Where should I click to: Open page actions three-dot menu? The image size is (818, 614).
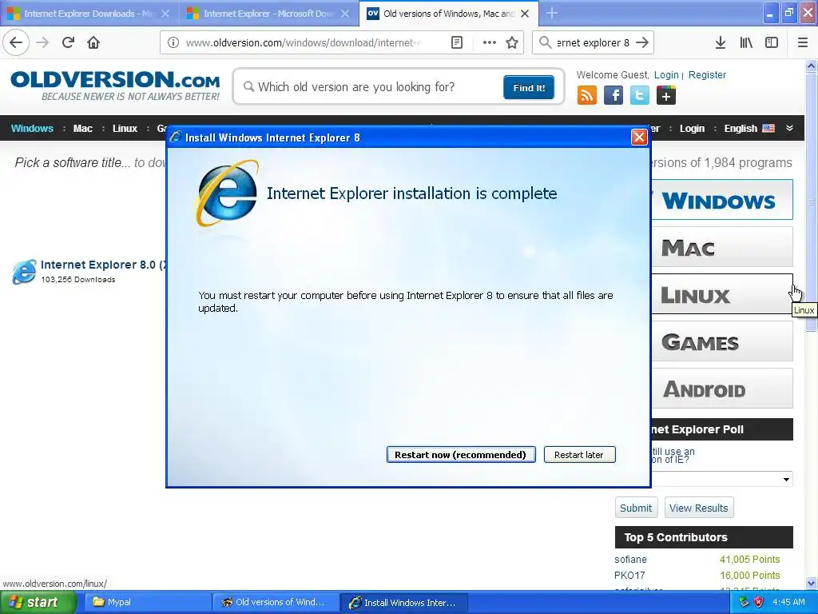(490, 42)
